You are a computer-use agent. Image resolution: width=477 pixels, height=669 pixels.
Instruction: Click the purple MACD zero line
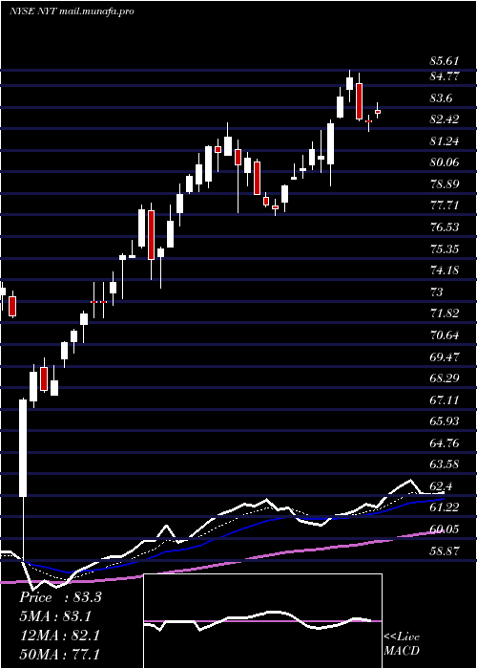[262, 621]
